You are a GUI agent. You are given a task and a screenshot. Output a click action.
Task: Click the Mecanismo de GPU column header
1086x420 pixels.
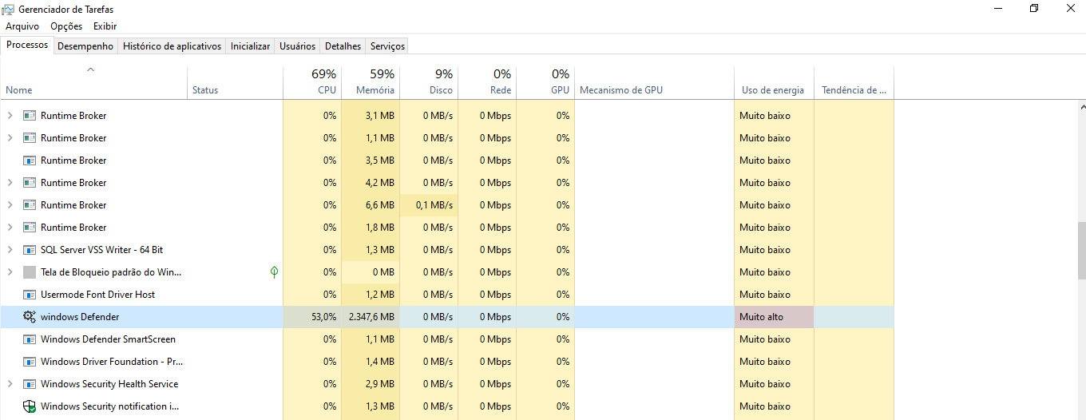click(654, 82)
